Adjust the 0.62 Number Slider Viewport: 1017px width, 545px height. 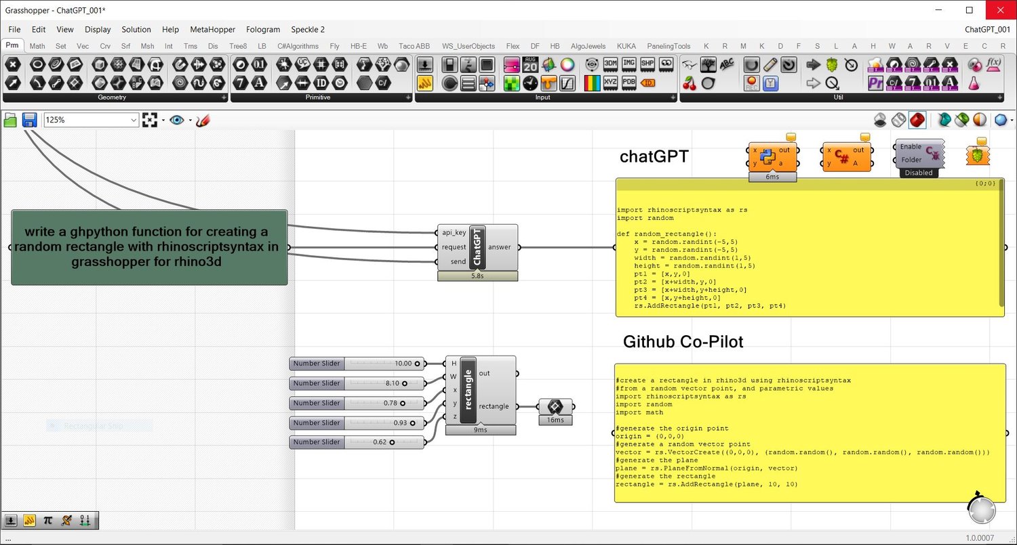click(x=357, y=442)
